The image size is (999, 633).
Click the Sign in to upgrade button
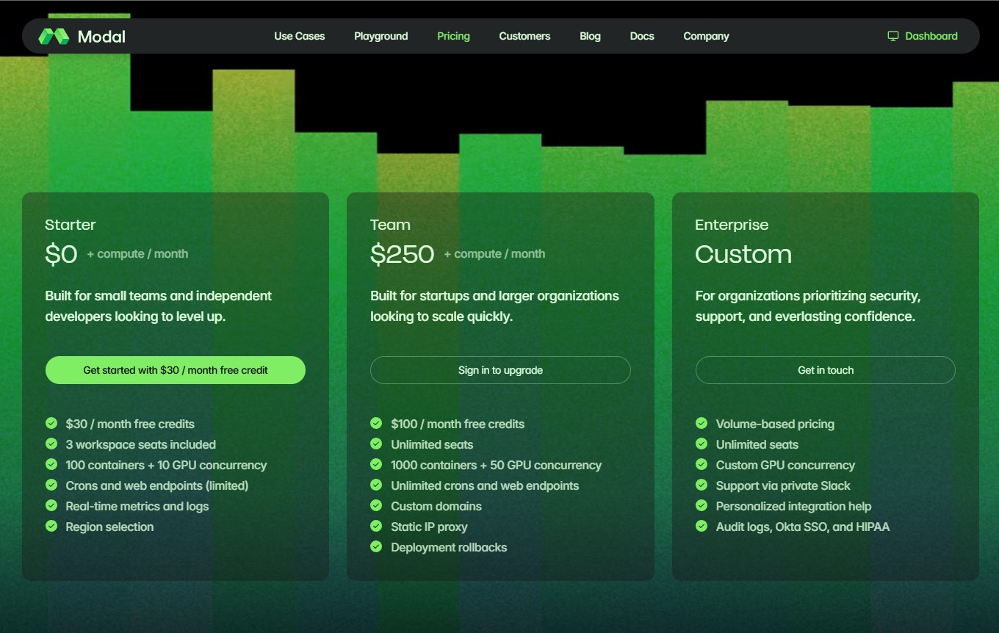500,370
